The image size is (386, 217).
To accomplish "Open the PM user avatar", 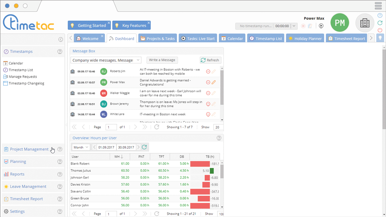I will (x=340, y=23).
